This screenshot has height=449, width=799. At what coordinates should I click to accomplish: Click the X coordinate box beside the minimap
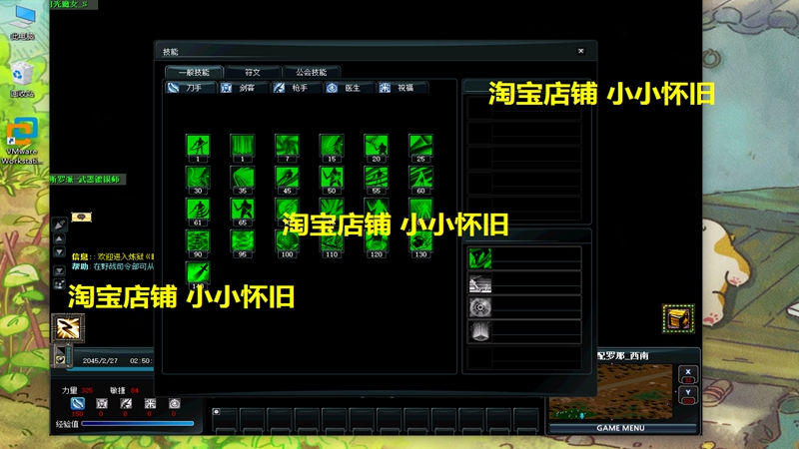click(688, 375)
